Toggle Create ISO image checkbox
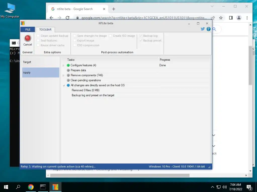The height and width of the screenshot is (192, 257). point(110,36)
